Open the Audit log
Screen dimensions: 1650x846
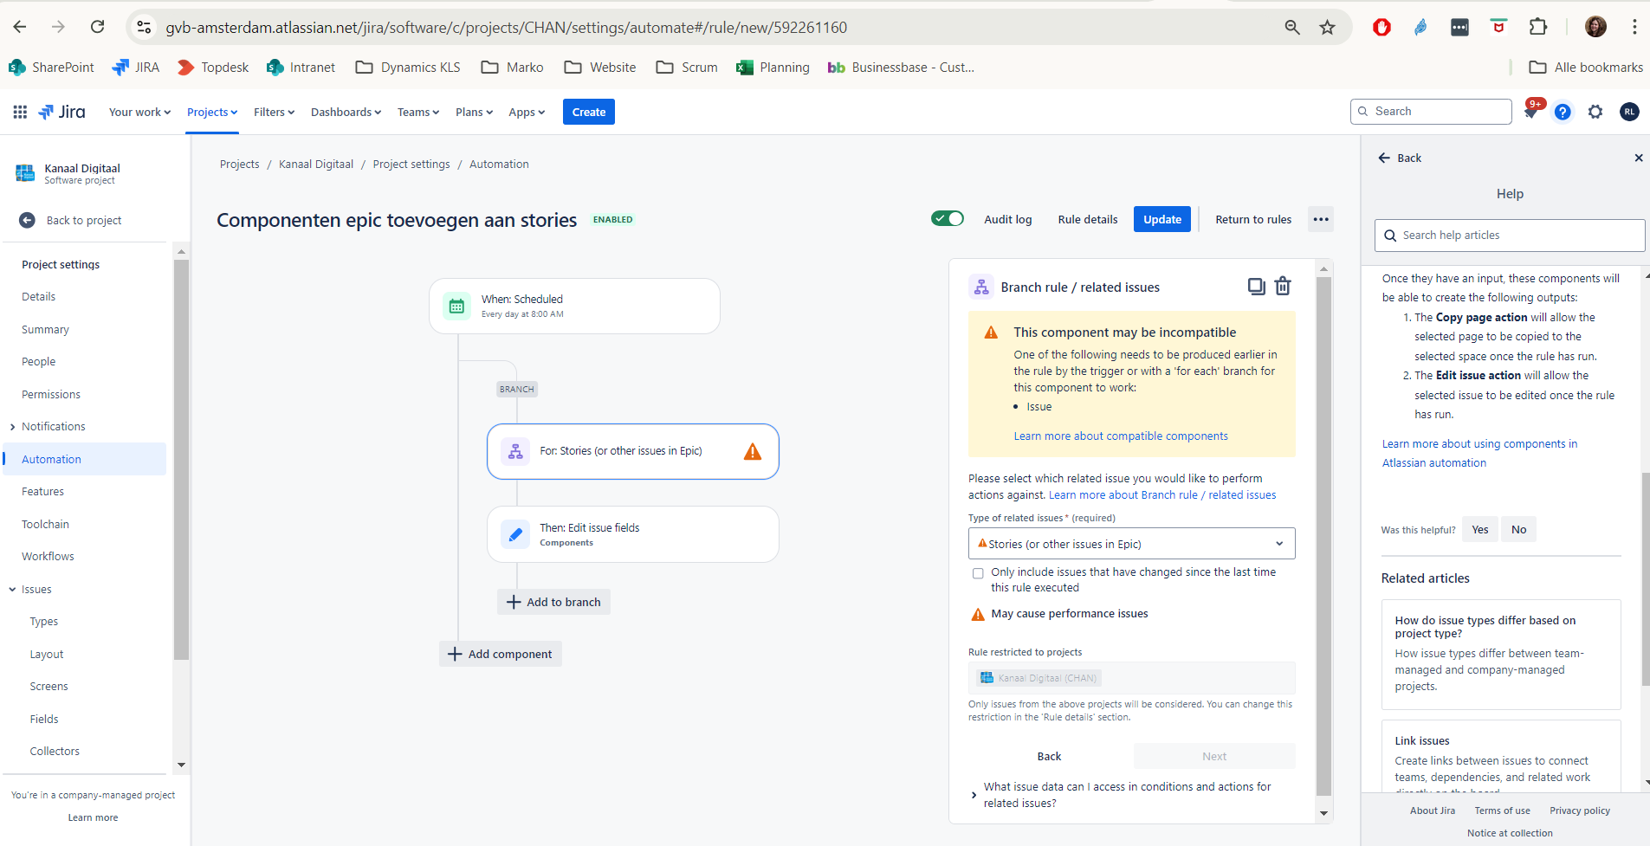point(1007,219)
